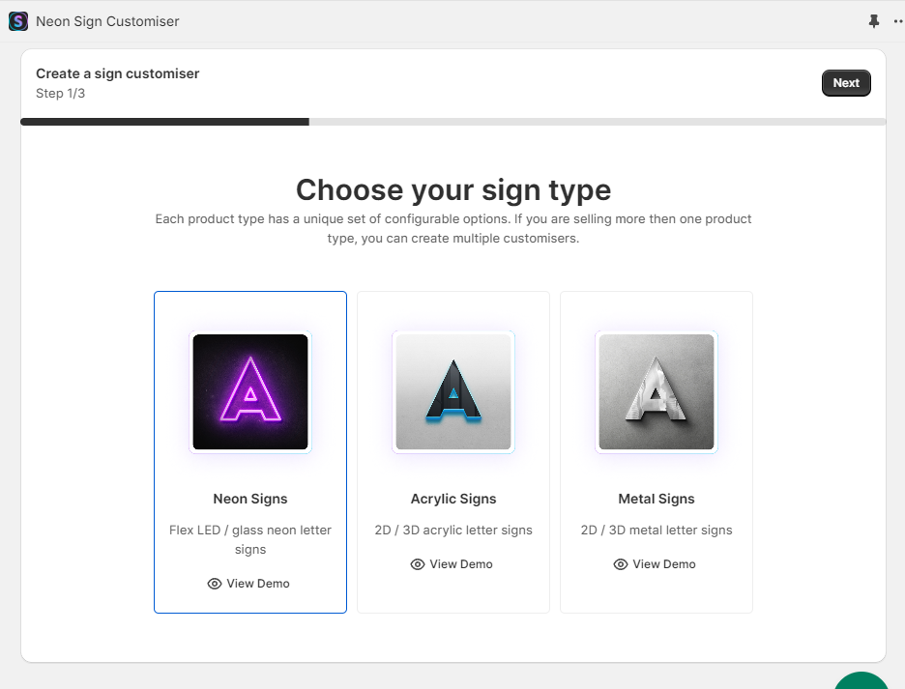Pin the Neon Sign Customiser app
The image size is (905, 689).
pyautogui.click(x=874, y=21)
